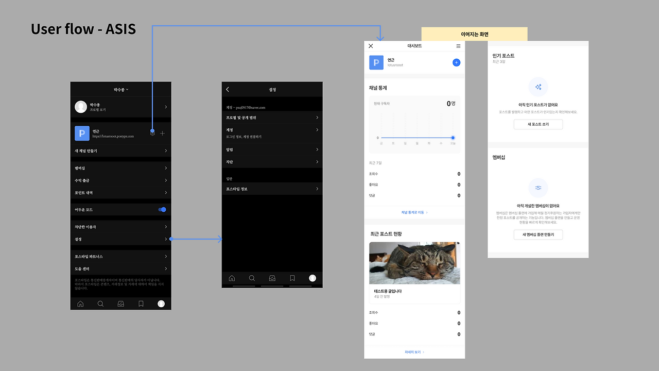Turn off the 어두운 모드 switch
Viewport: 659px width, 371px height.
pyautogui.click(x=162, y=210)
